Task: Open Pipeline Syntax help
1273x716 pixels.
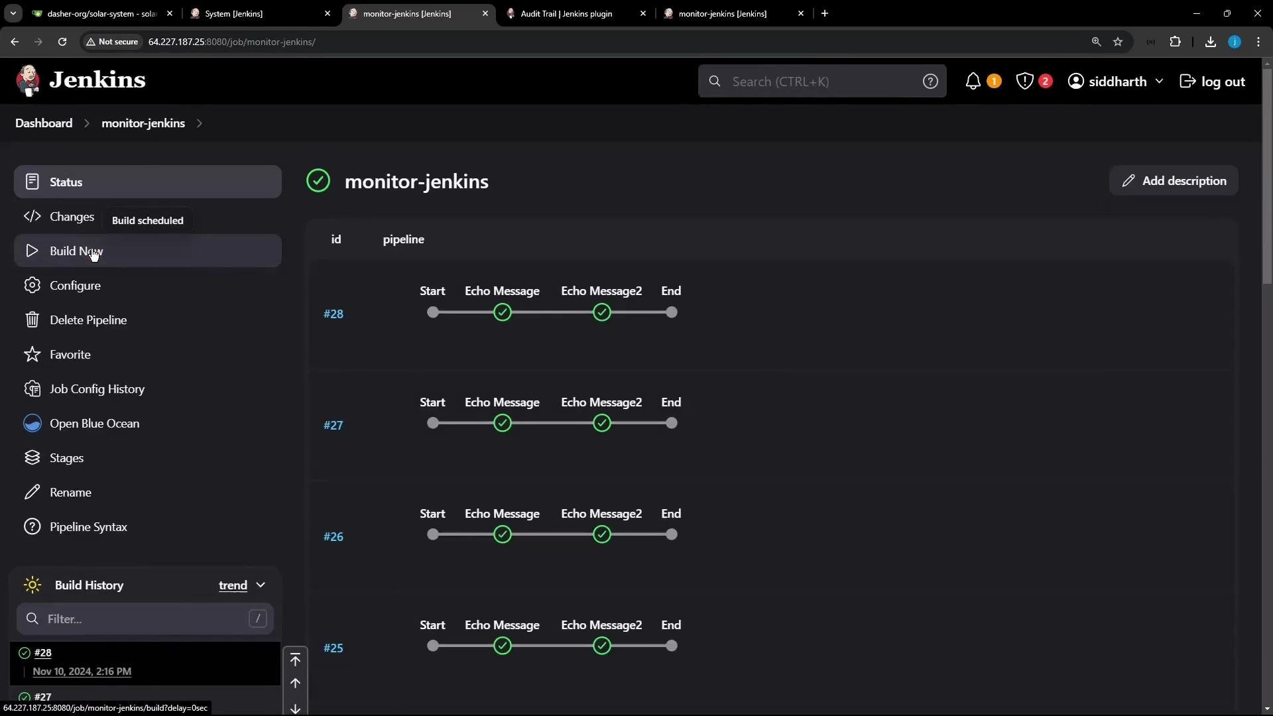Action: point(148,526)
